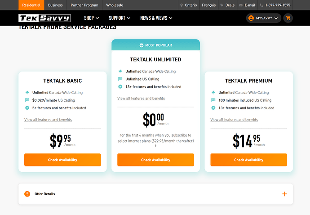The height and width of the screenshot is (215, 310).
Task: Click the orange question mark icon in Offer Details
Action: click(27, 194)
